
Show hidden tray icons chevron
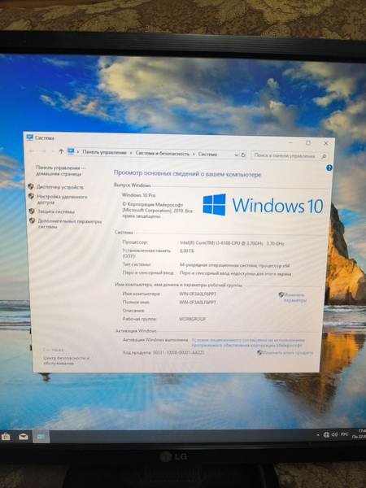tap(318, 435)
